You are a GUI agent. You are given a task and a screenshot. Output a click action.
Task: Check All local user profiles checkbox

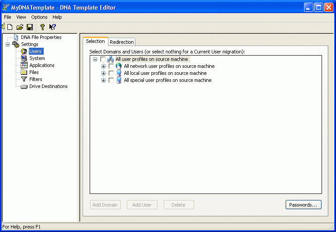click(111, 74)
